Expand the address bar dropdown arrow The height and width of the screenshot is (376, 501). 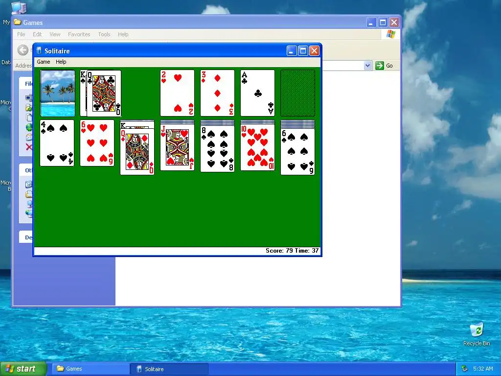pos(367,66)
